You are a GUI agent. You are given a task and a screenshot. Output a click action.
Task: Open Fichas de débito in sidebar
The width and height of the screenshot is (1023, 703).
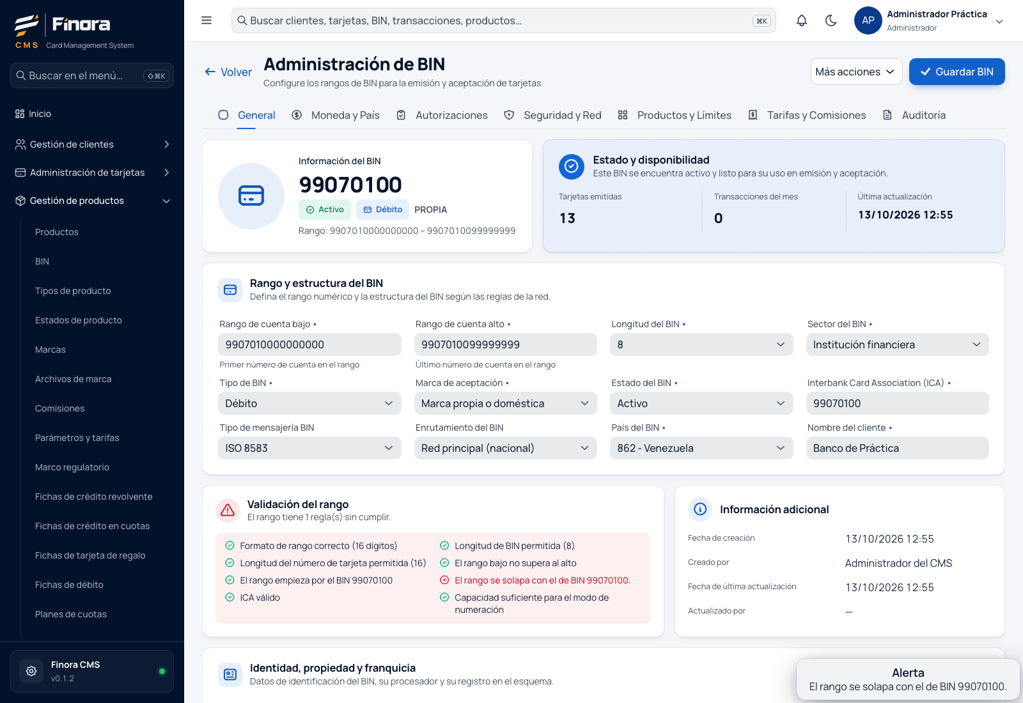coord(69,585)
